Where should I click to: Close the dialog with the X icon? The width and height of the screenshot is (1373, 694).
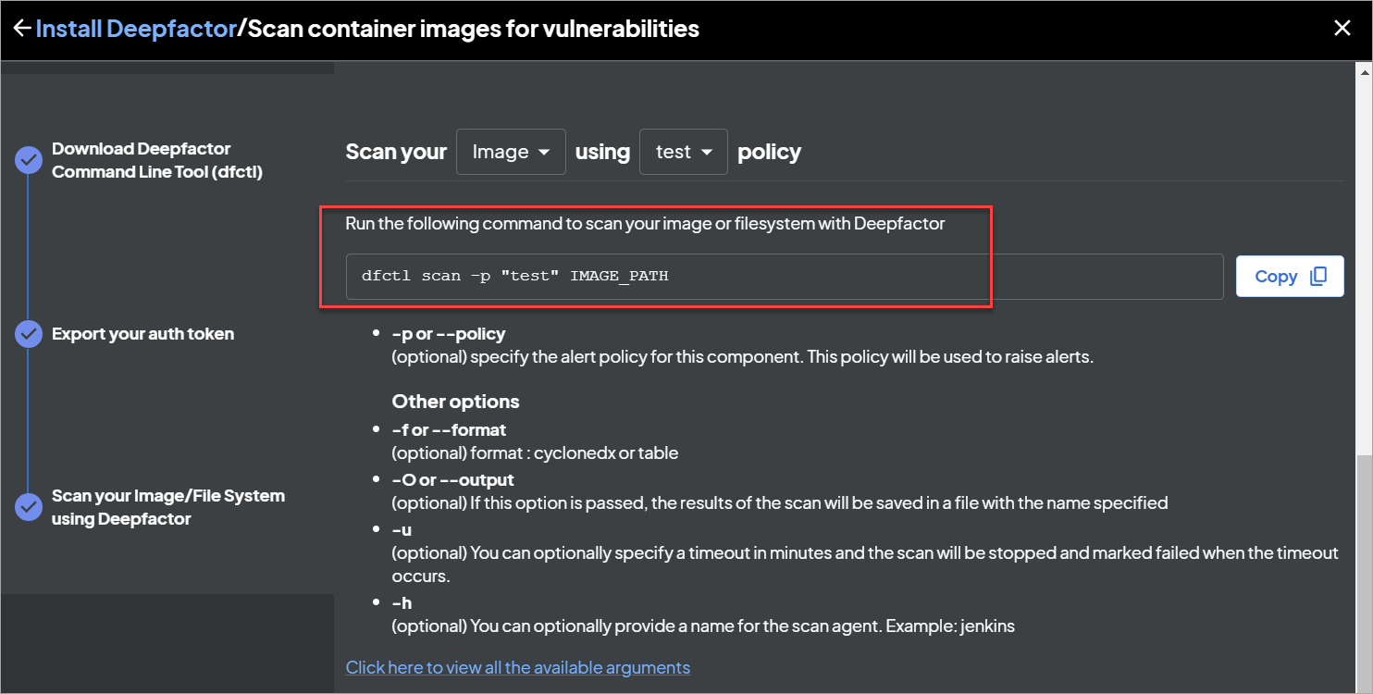point(1342,29)
